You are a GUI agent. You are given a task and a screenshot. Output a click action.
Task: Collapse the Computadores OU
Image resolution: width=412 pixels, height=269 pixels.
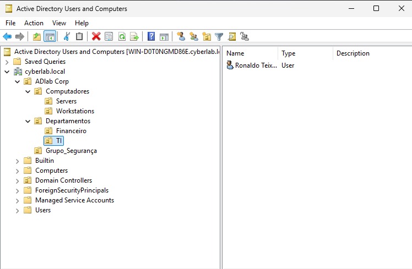[x=28, y=91]
